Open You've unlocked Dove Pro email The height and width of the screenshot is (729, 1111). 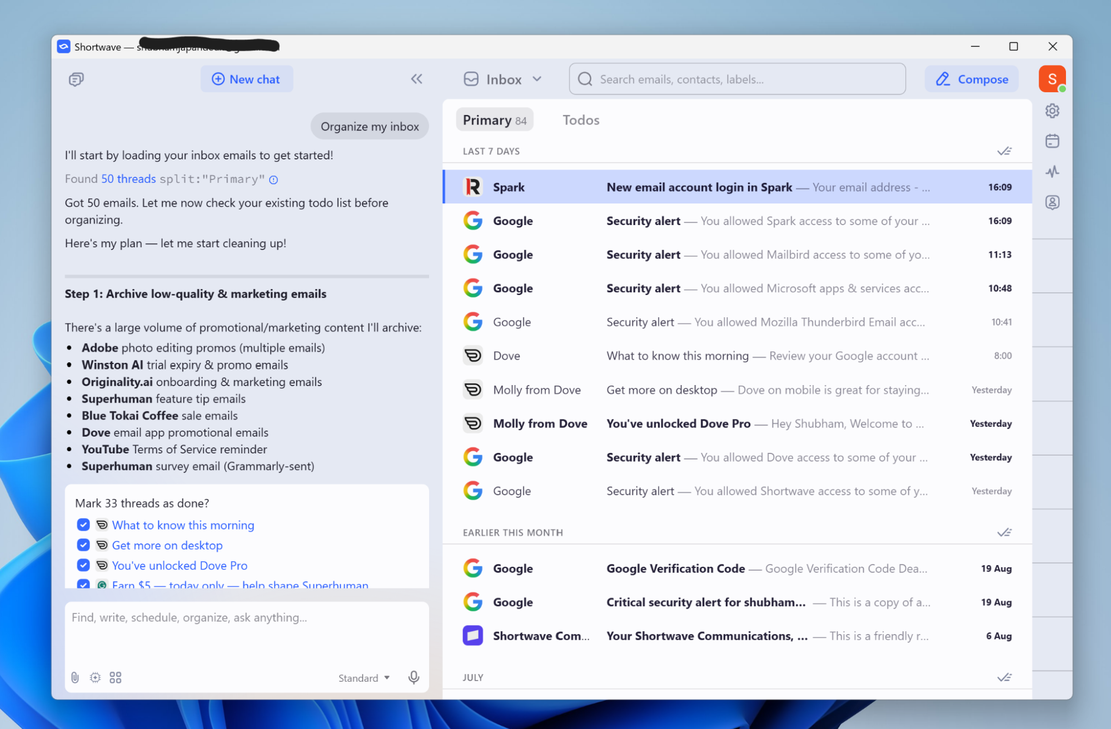(x=737, y=423)
